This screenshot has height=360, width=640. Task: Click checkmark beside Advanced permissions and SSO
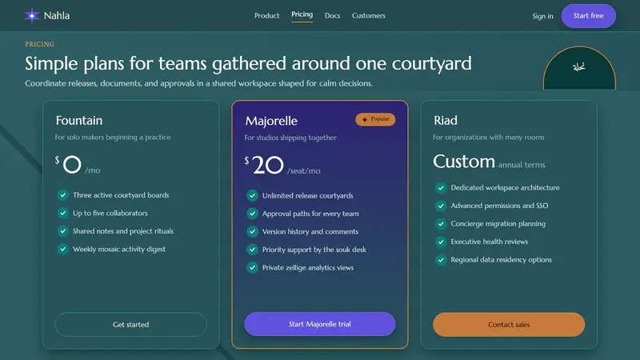click(x=441, y=206)
